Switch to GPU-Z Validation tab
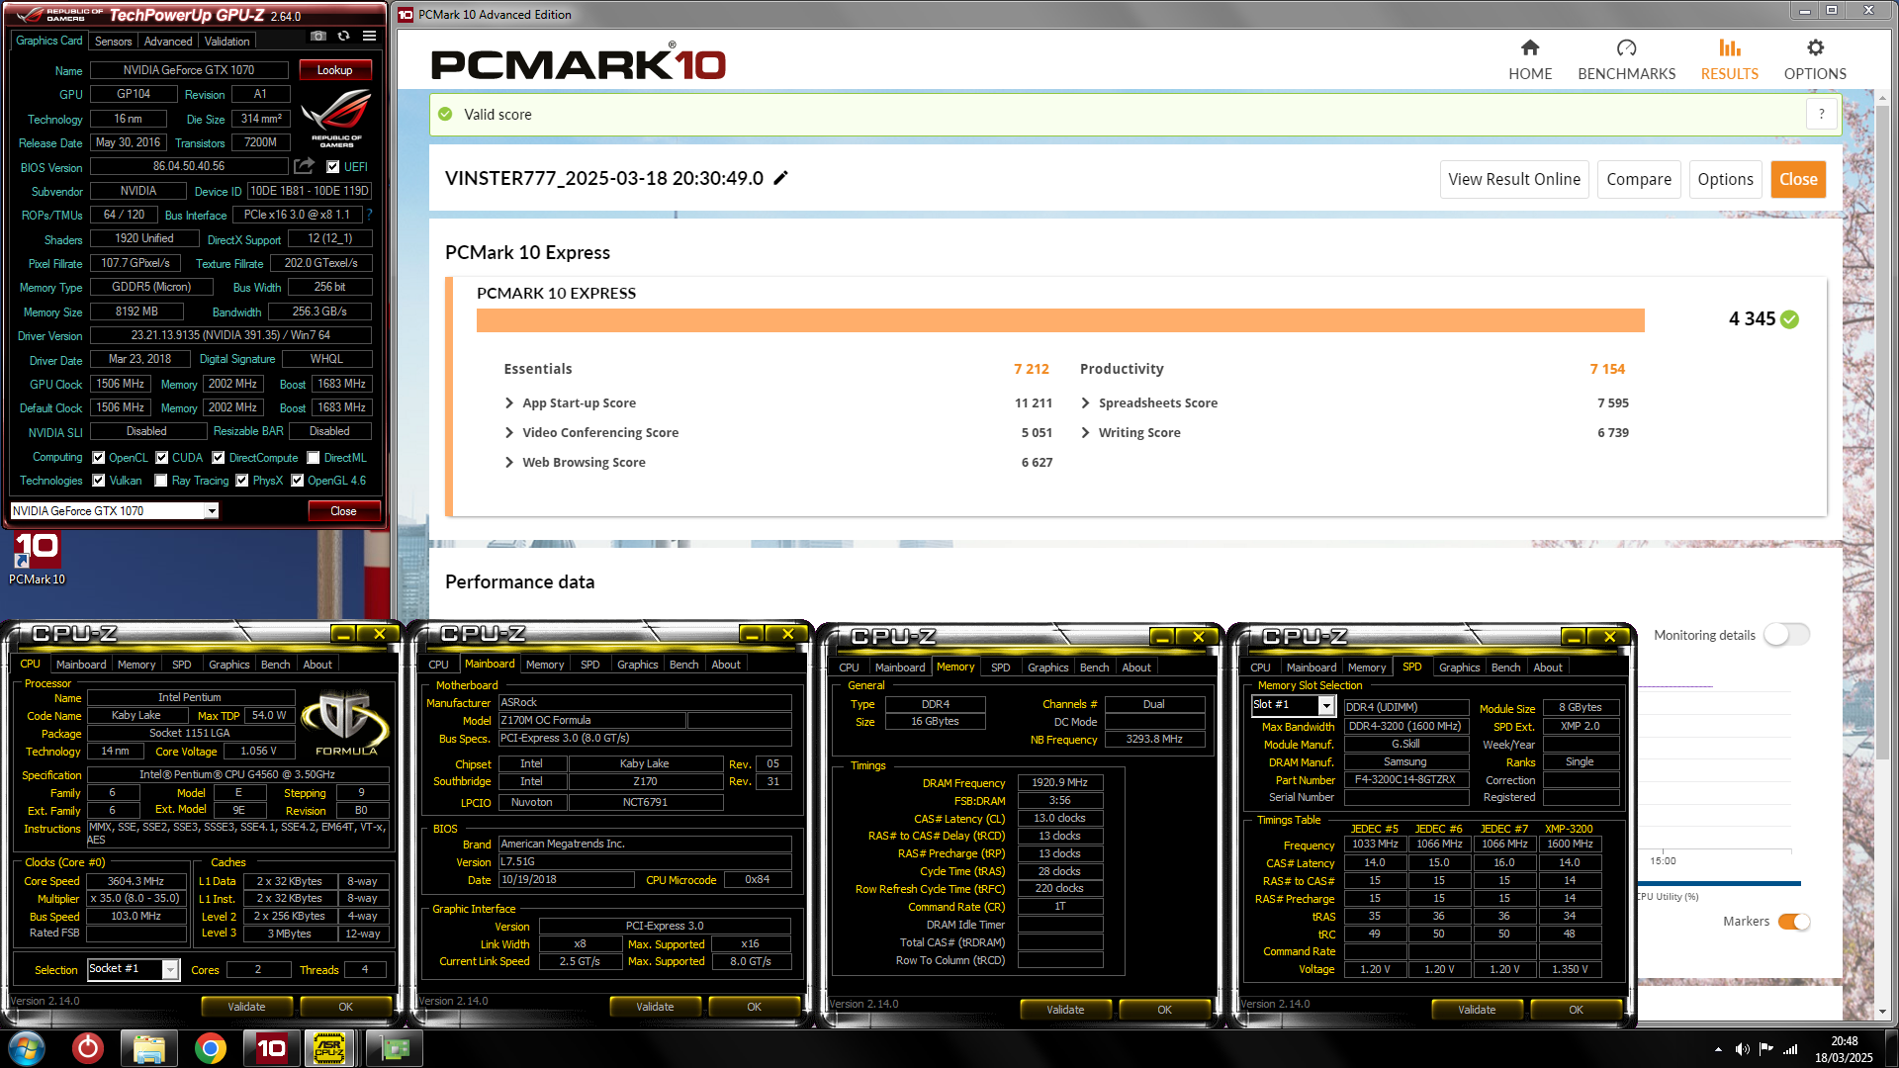 [x=226, y=41]
